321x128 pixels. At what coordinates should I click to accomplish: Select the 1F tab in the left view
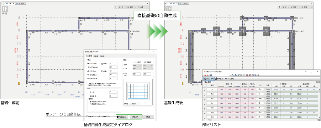9,4
